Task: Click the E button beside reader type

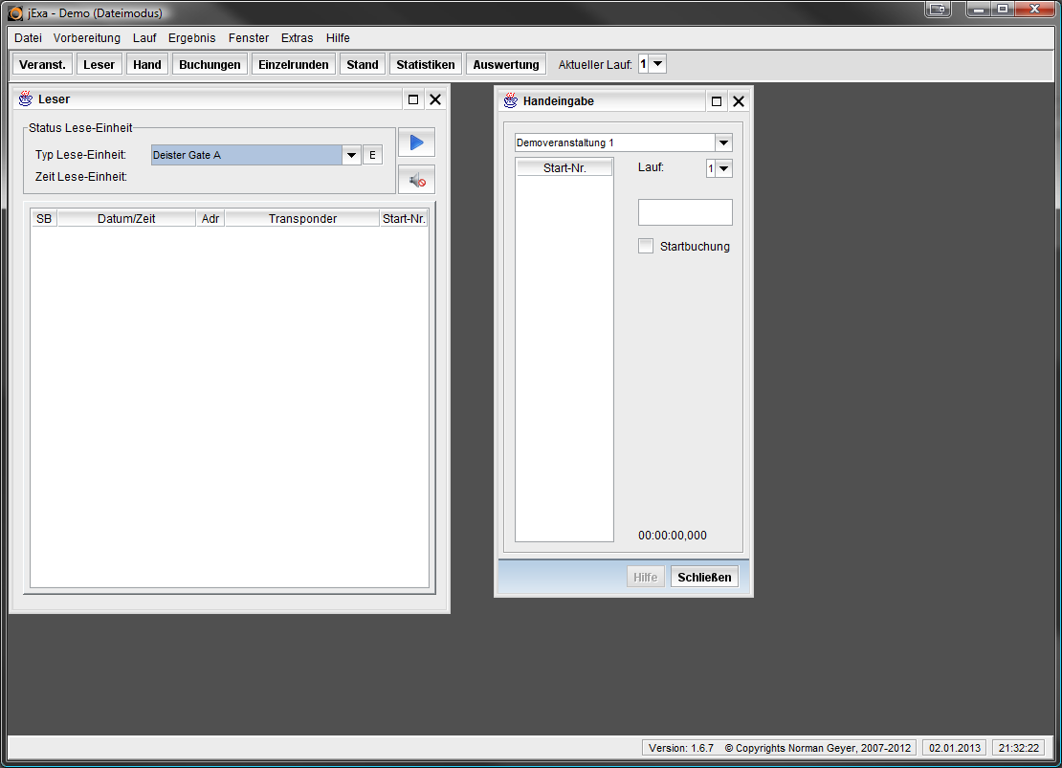Action: (372, 155)
